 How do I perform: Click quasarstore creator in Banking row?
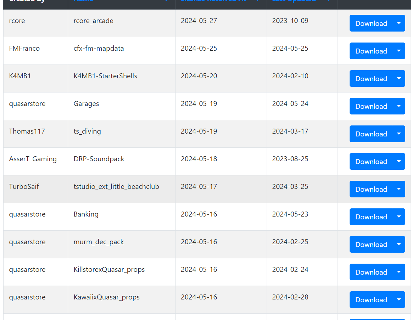pos(27,214)
